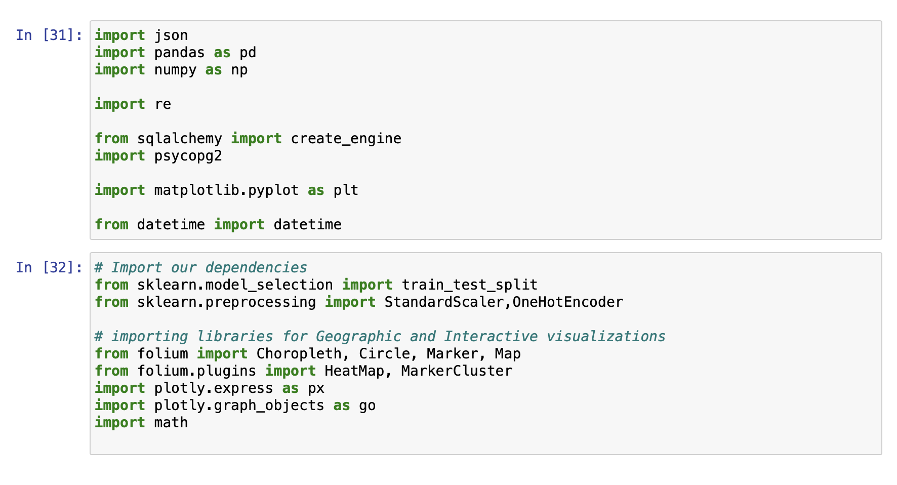
Task: Click the train_test_split import text
Action: tap(469, 285)
